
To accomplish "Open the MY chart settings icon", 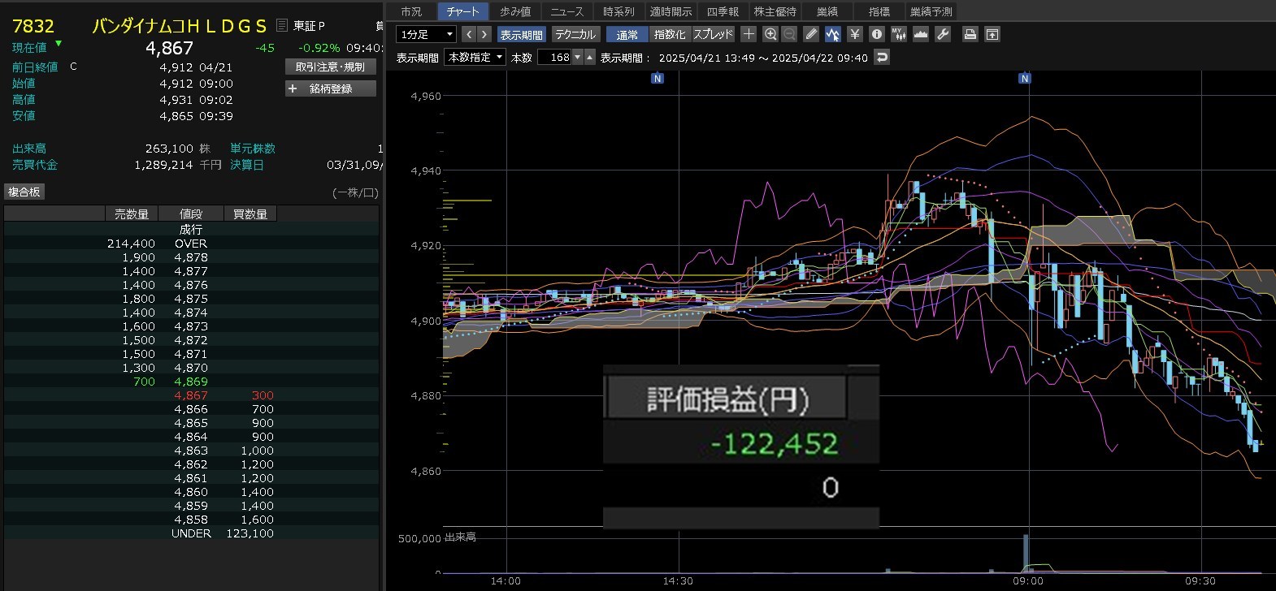I will tap(898, 34).
